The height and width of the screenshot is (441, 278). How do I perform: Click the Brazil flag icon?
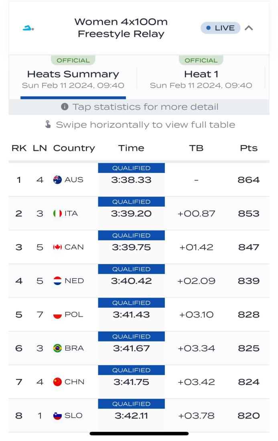click(57, 348)
